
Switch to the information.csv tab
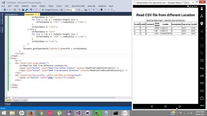pos(12,15)
